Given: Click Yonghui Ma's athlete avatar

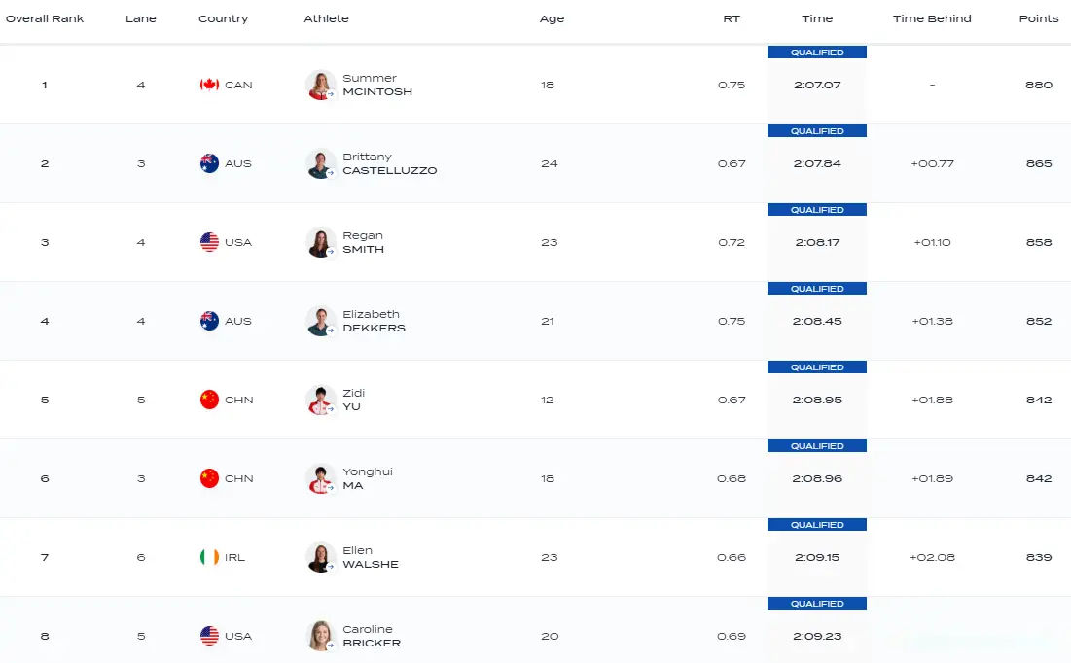Looking at the screenshot, I should click(320, 478).
